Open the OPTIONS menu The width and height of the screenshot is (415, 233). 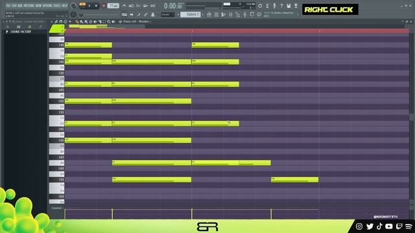47,5
